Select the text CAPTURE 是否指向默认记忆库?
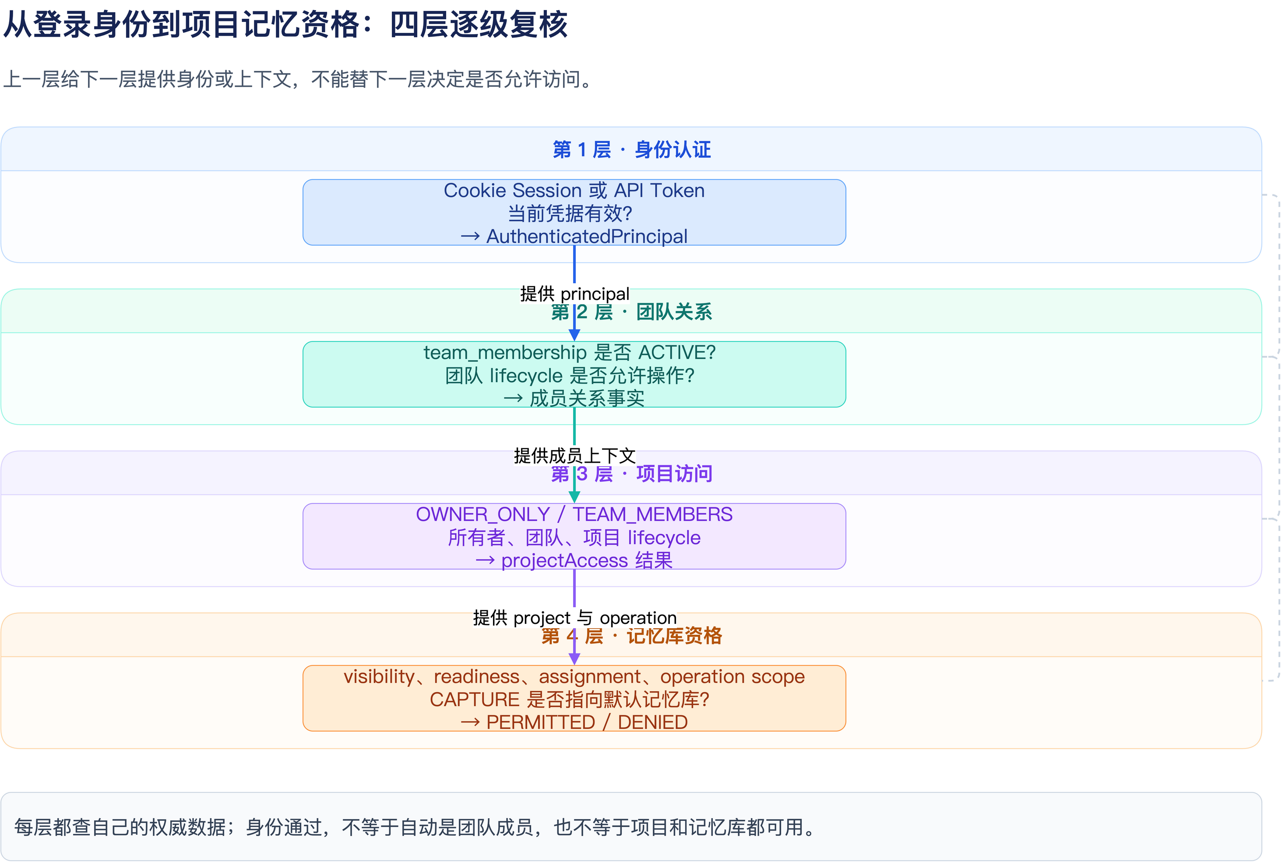Screen dimensions: 1282x862 (570, 699)
